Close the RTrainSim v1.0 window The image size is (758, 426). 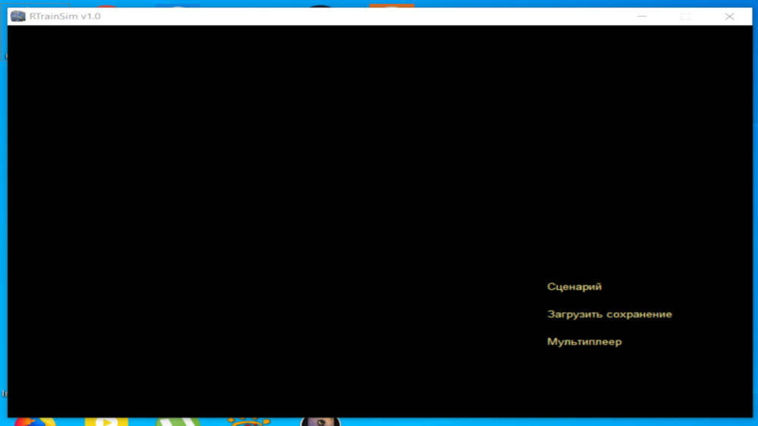tap(729, 16)
